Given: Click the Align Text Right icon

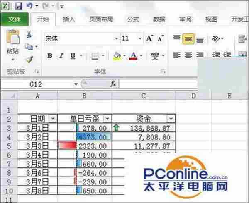Looking at the screenshot, I should [x=200, y=55].
